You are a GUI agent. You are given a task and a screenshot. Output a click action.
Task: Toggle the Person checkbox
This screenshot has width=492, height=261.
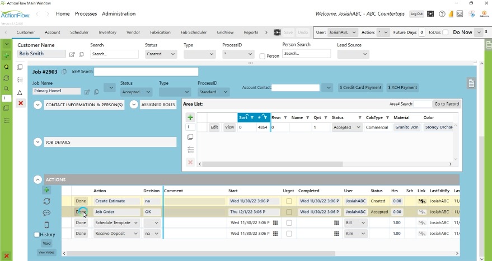click(x=263, y=56)
